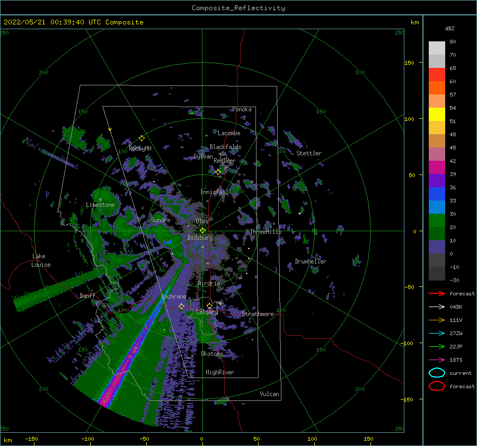Viewport: 477px width, 446px height.
Task: Click the Airdrie label
Action: tap(209, 283)
